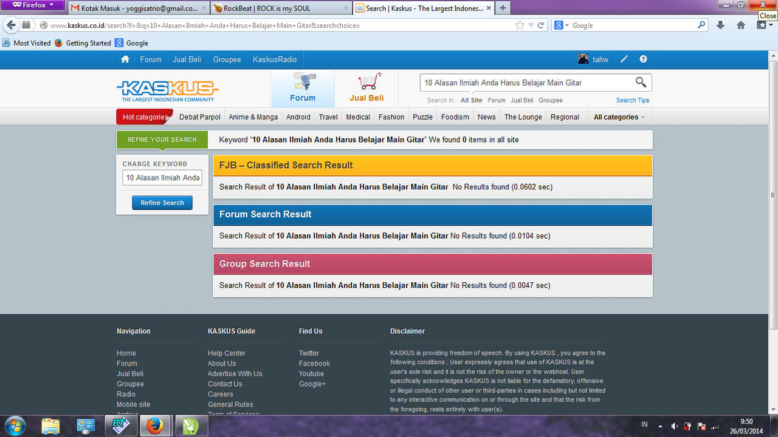Image resolution: width=778 pixels, height=437 pixels.
Task: Open the Twitter footer link
Action: [309, 353]
